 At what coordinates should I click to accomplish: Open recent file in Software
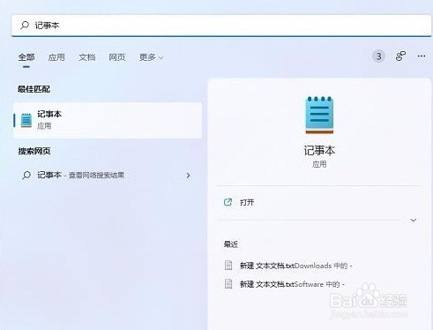[x=292, y=284]
